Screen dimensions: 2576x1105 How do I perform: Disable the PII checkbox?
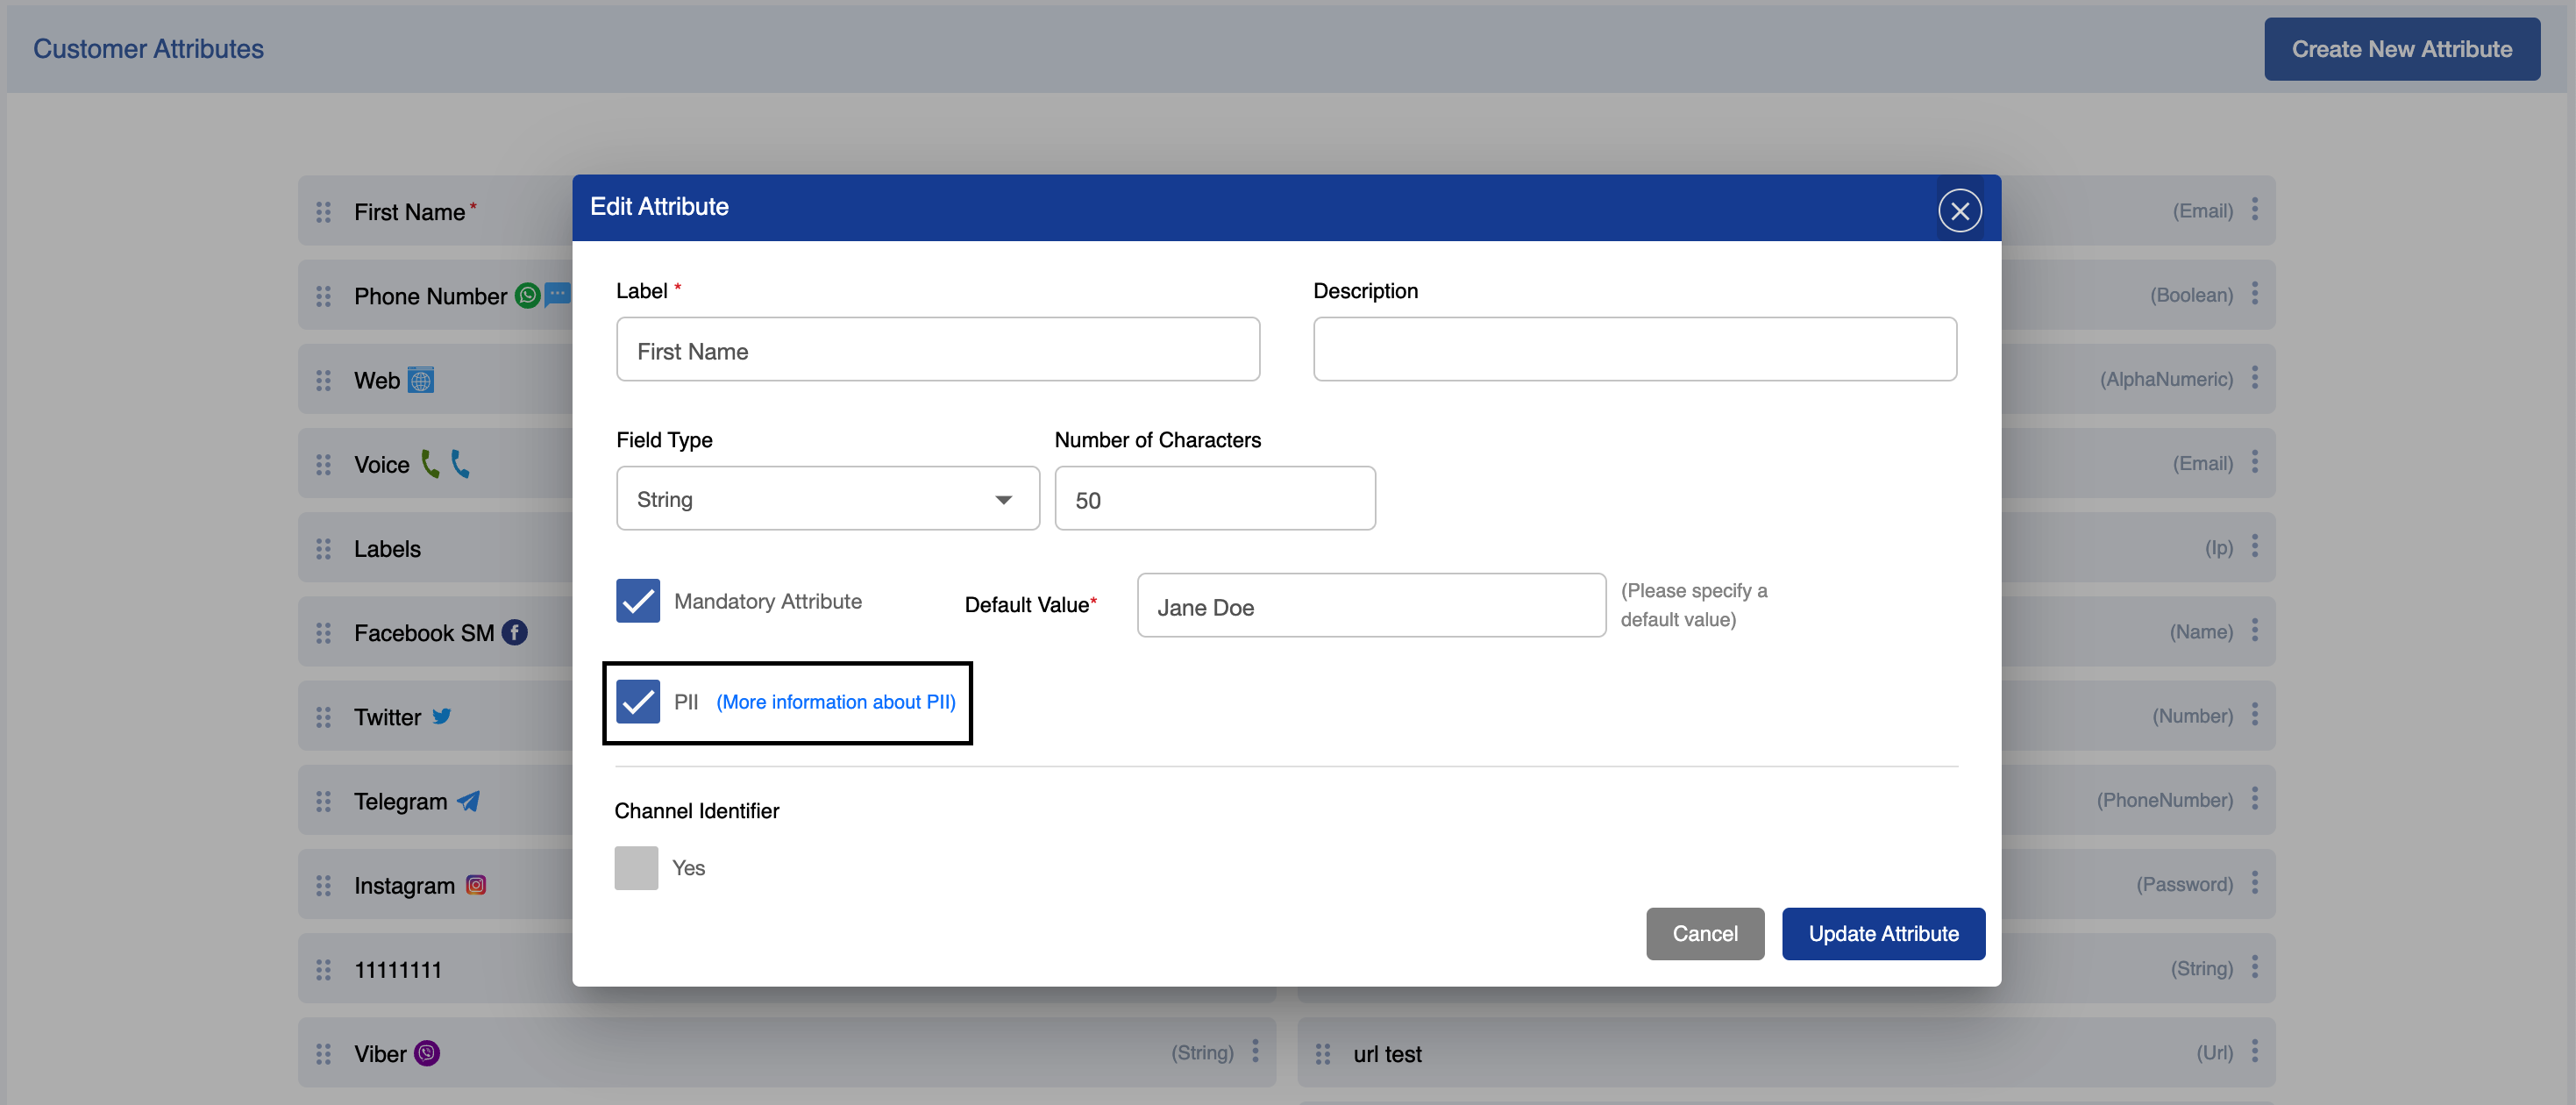pyautogui.click(x=637, y=702)
